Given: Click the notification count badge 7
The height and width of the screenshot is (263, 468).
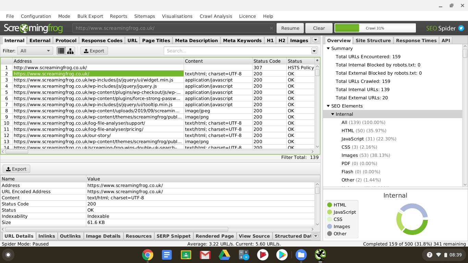Looking at the screenshot, I should (x=429, y=255).
